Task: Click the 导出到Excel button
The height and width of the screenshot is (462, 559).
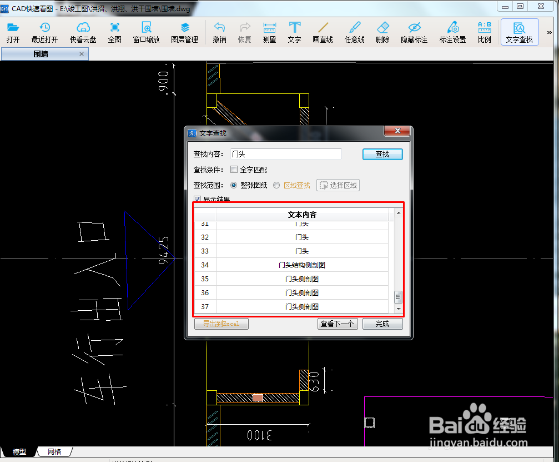Action: tap(221, 324)
